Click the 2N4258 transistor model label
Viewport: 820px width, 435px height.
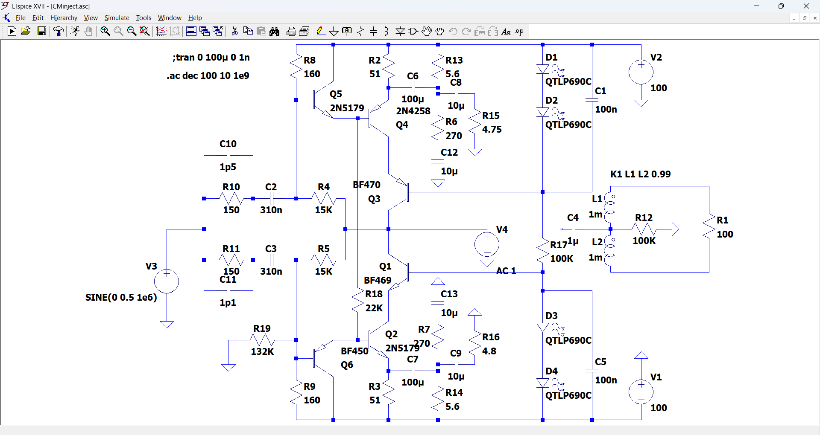click(x=413, y=111)
